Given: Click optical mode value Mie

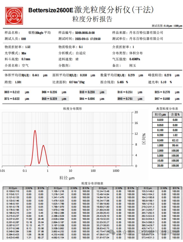Looking at the screenshot, I should coord(24,53).
